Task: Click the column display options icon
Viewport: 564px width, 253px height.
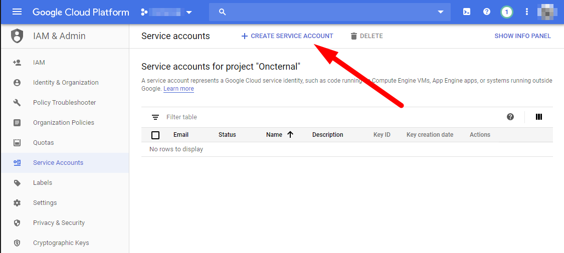Action: coord(539,117)
